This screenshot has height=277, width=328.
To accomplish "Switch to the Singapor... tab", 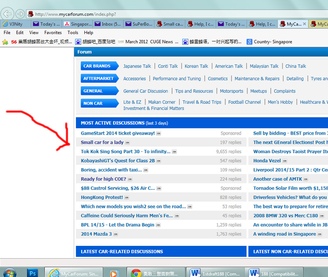I will 77,24.
